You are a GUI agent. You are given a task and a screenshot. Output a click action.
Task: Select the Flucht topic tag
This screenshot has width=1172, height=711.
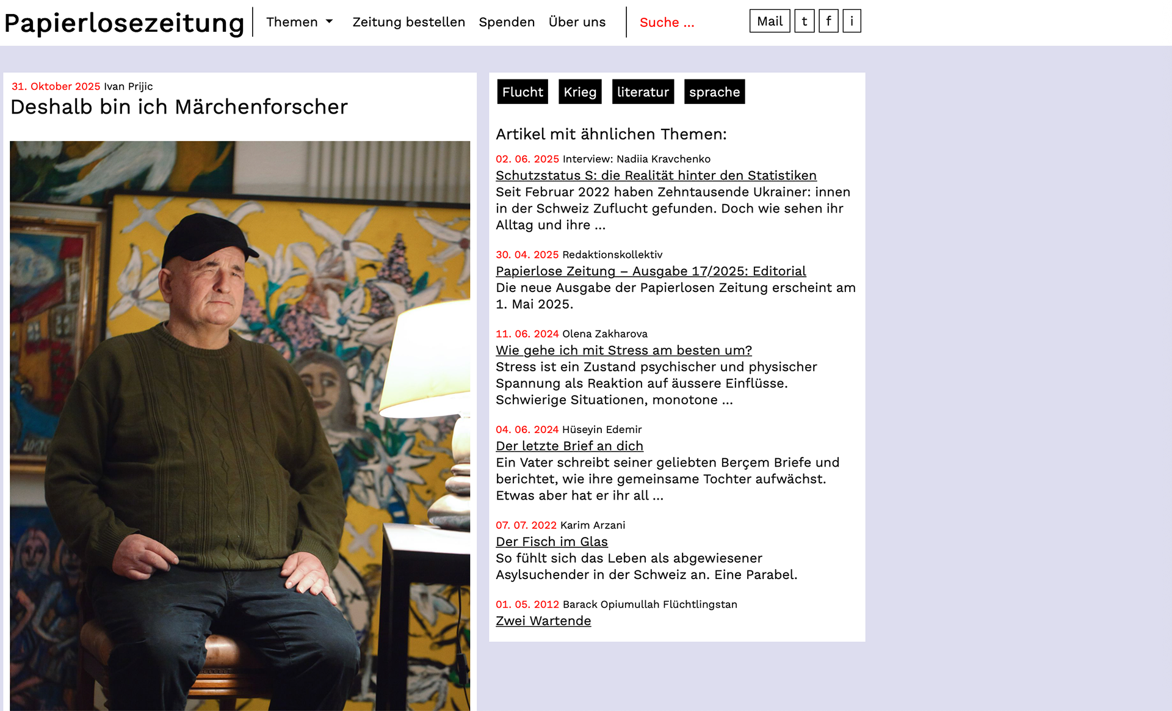[523, 92]
